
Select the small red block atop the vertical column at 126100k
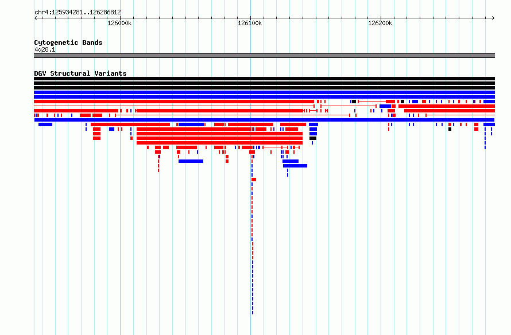click(x=254, y=180)
